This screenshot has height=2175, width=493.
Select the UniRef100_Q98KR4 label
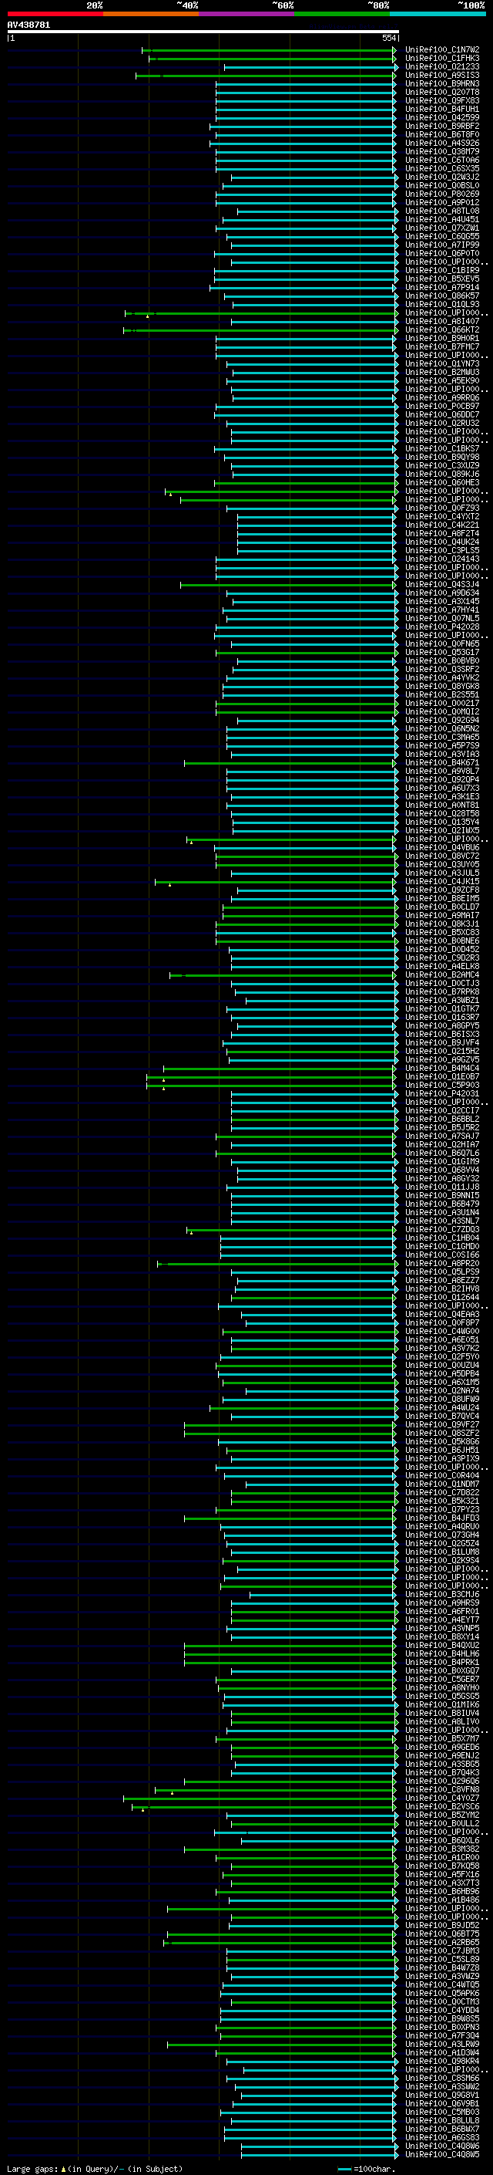point(441,2061)
